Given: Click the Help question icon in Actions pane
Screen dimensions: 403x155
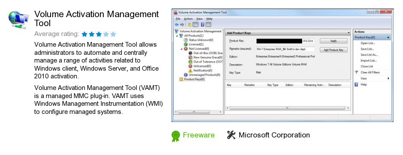Looking at the screenshot, I should tap(356, 84).
